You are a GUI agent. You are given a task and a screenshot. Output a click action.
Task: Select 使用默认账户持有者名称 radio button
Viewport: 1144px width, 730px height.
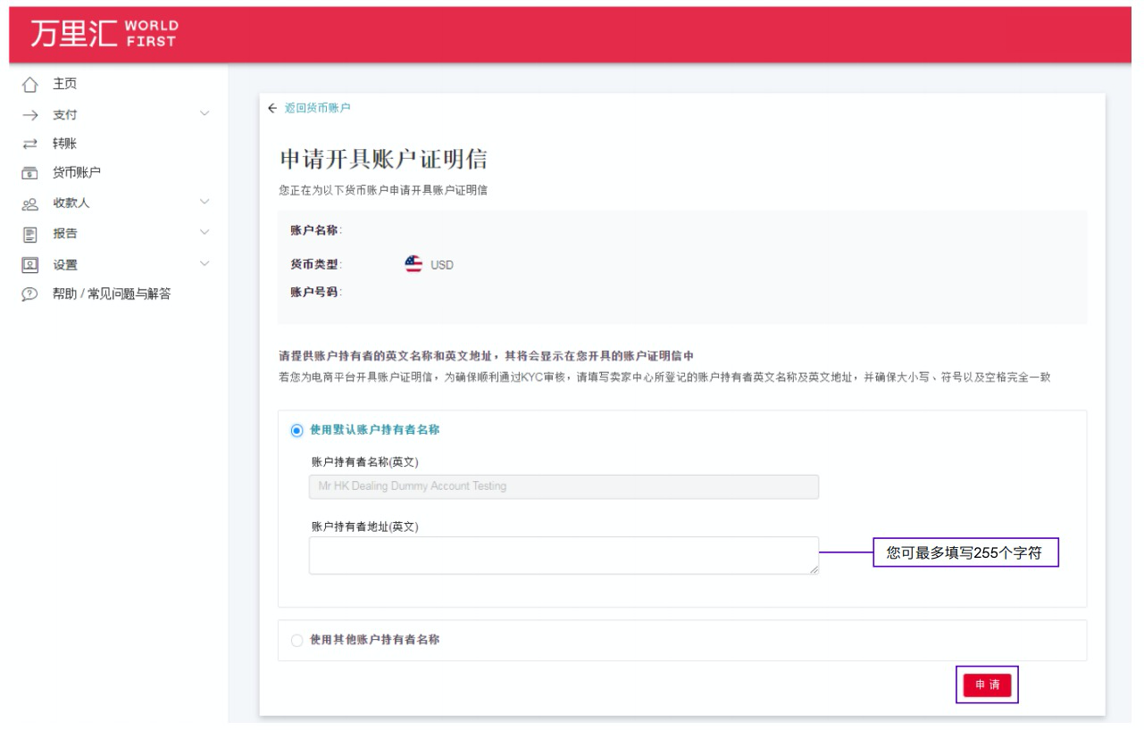click(297, 430)
